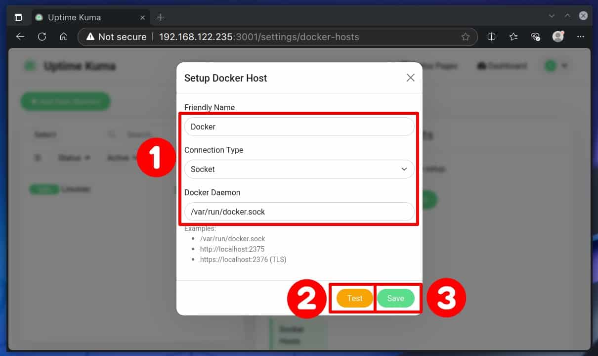Click the browser home icon
This screenshot has height=356, width=598.
(x=64, y=36)
